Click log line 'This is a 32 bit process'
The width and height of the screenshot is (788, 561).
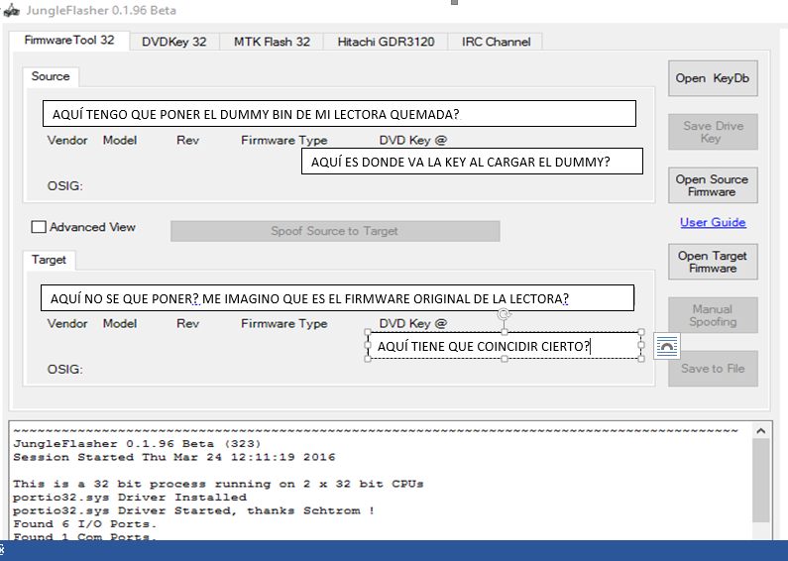[218, 484]
